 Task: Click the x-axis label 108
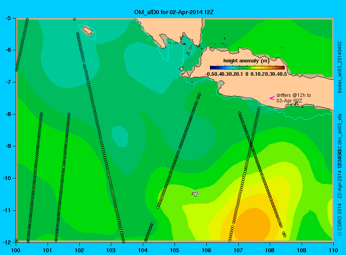[x=270, y=250]
